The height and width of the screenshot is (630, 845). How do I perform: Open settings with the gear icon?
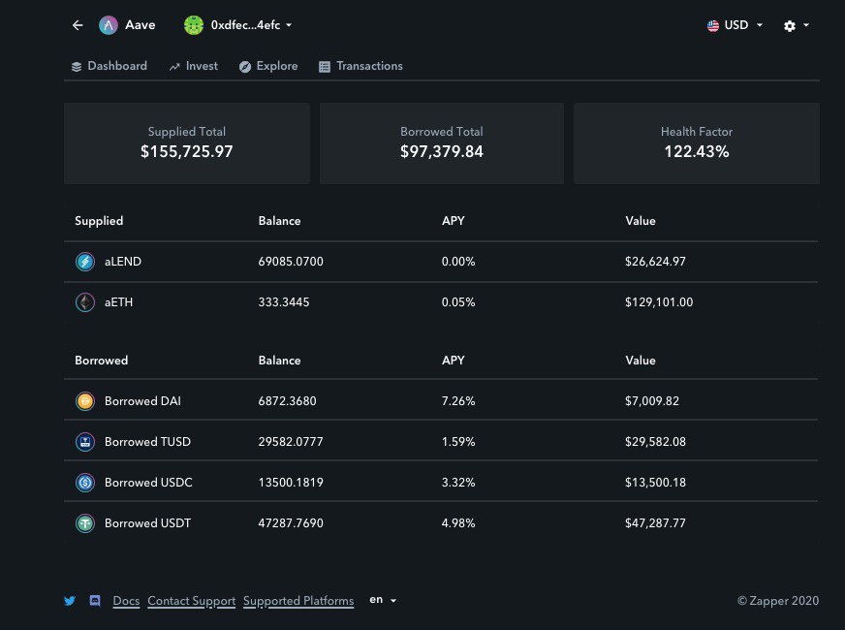tap(790, 26)
